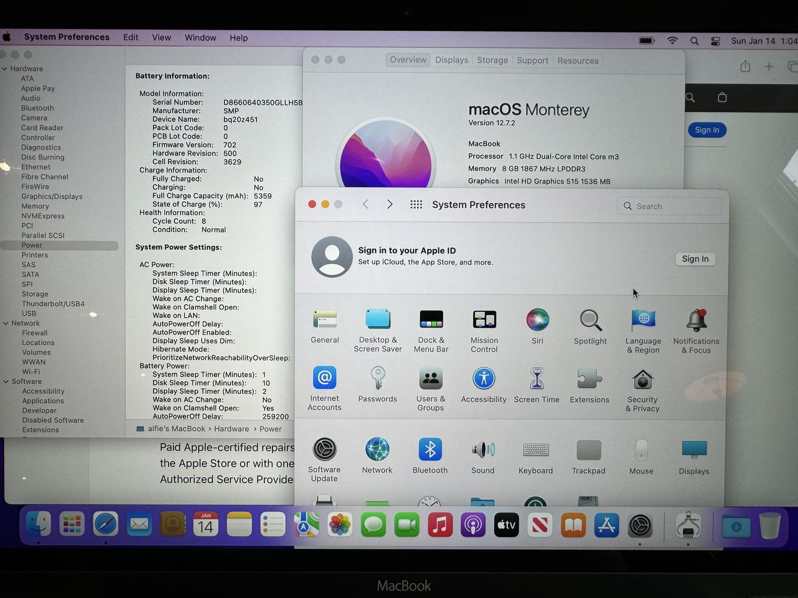Open Notifications & Focus preferences
This screenshot has width=798, height=598.
click(697, 331)
